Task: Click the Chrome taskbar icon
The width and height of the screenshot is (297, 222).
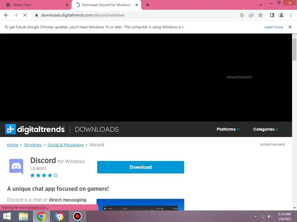Action: tap(41, 216)
